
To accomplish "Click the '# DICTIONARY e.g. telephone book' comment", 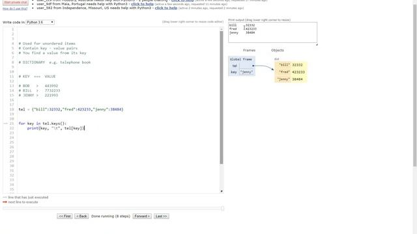I will [55, 62].
